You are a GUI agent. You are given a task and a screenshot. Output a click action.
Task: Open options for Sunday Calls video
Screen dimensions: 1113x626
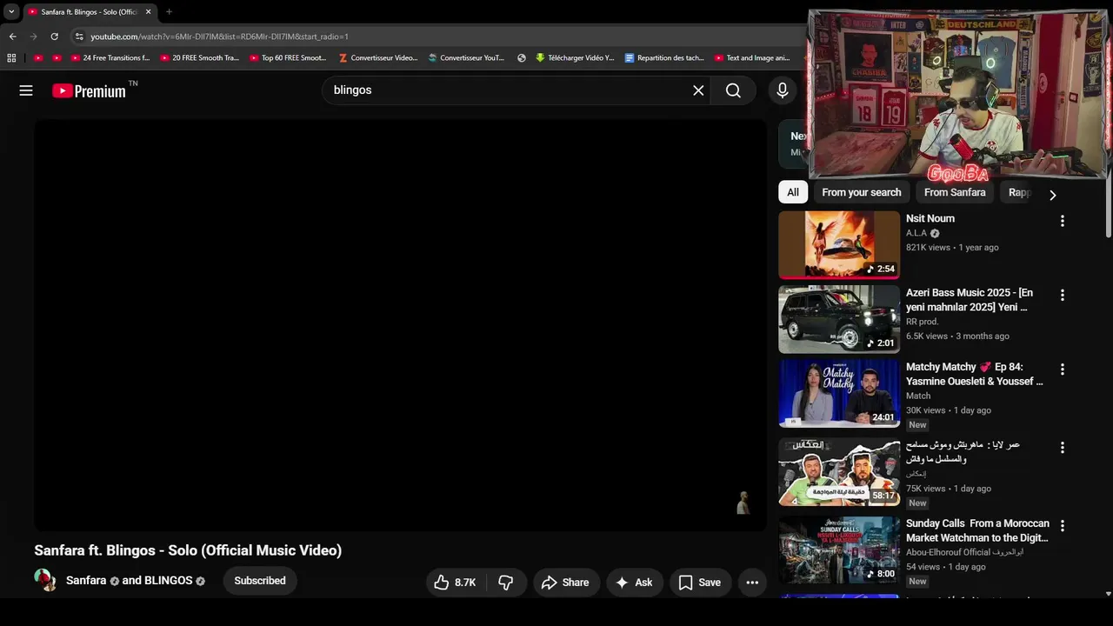[x=1062, y=526]
